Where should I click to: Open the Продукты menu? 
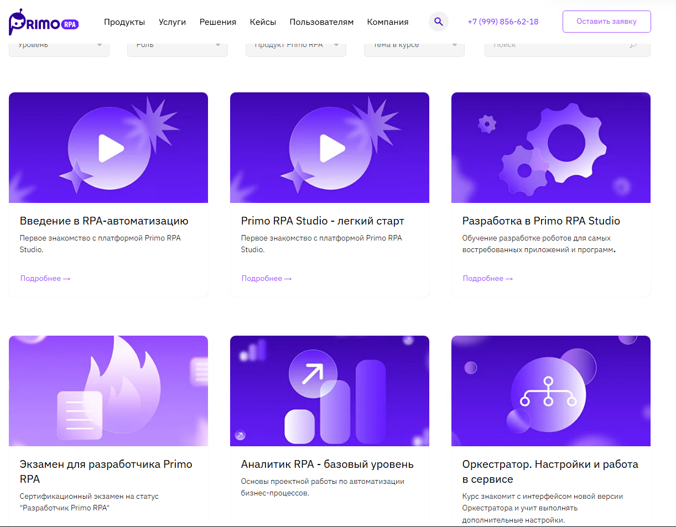point(124,22)
